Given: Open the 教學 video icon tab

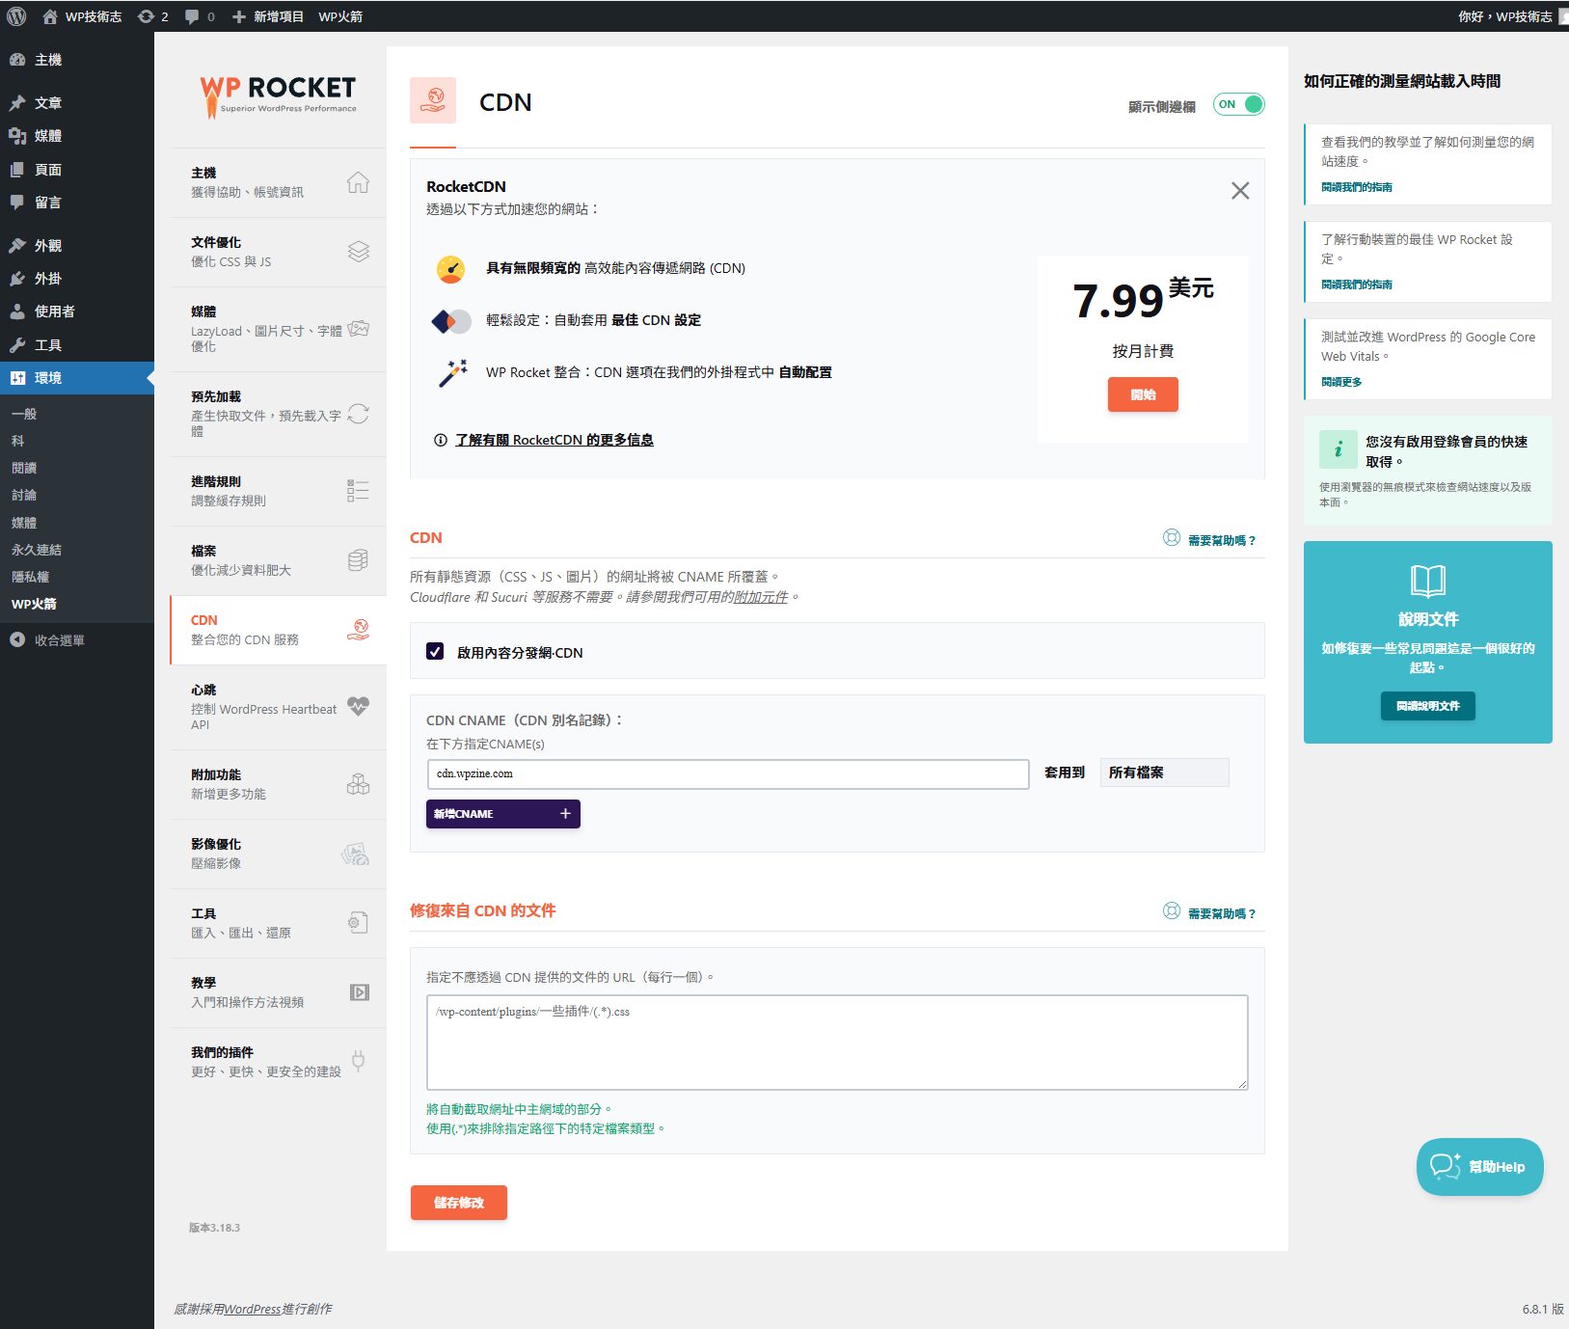Looking at the screenshot, I should (x=359, y=992).
